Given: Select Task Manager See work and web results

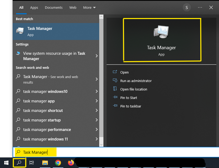Looking at the screenshot, I should click(x=56, y=79).
